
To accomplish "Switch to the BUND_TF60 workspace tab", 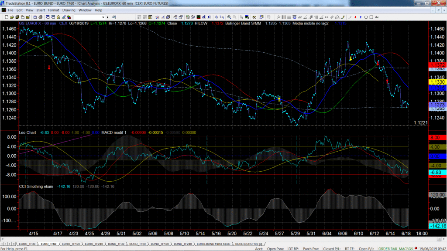I will point(138,244).
